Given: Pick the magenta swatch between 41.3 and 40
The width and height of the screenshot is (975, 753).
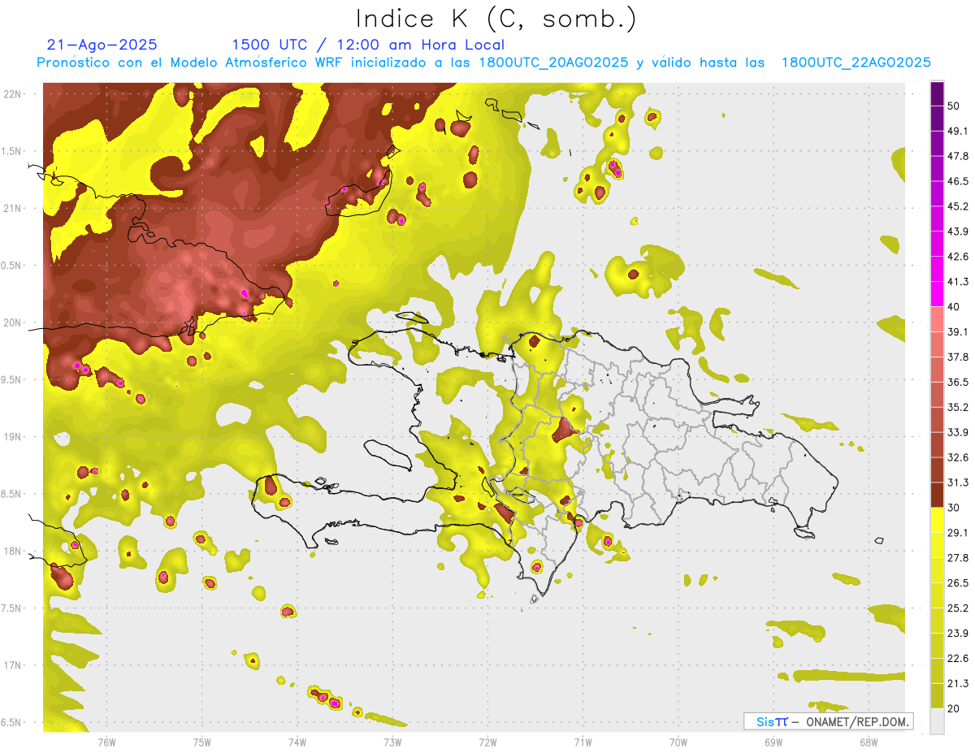Looking at the screenshot, I should pos(937,294).
